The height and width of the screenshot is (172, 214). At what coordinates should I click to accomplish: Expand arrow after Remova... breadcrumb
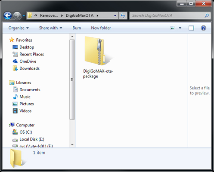point(62,15)
